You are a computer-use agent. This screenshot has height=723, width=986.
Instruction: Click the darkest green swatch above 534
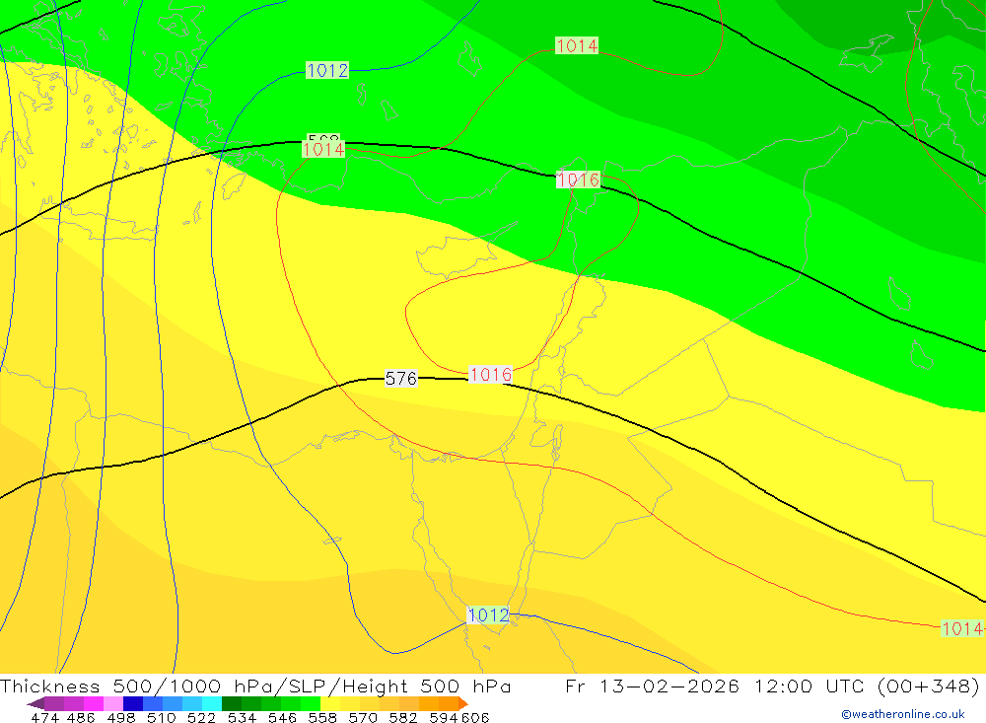coord(232,703)
